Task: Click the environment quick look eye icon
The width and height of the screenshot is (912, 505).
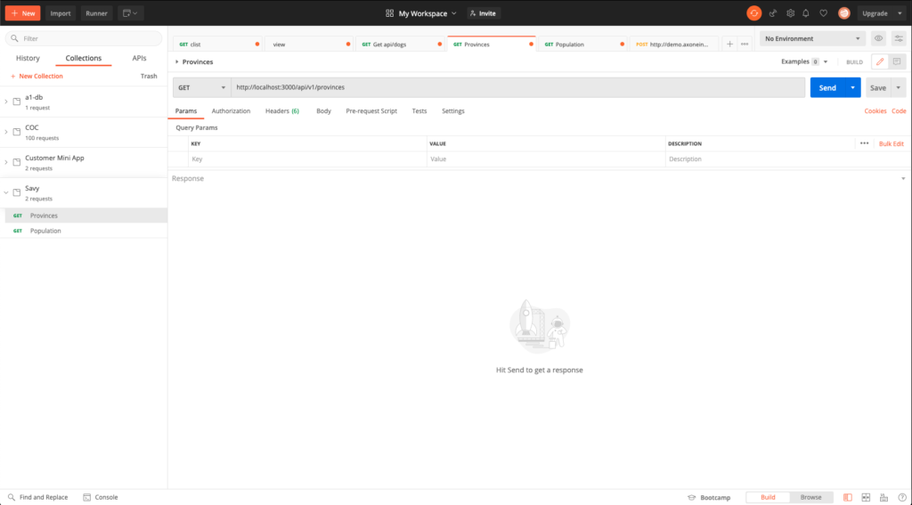Action: [x=878, y=39]
